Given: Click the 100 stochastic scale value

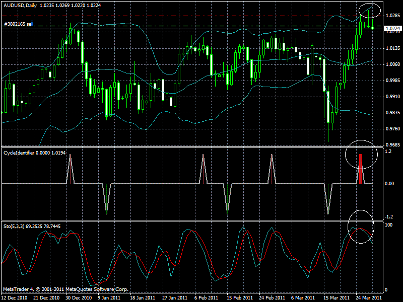Looking at the screenshot, I should click(389, 225).
